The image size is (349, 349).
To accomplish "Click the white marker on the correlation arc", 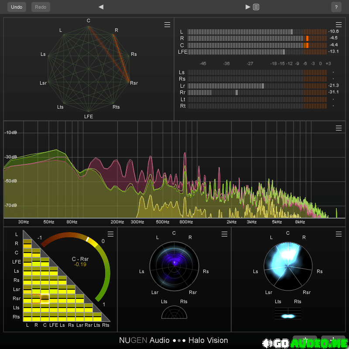I will (x=88, y=240).
